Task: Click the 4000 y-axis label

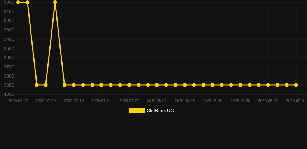Action: pyautogui.click(x=9, y=94)
